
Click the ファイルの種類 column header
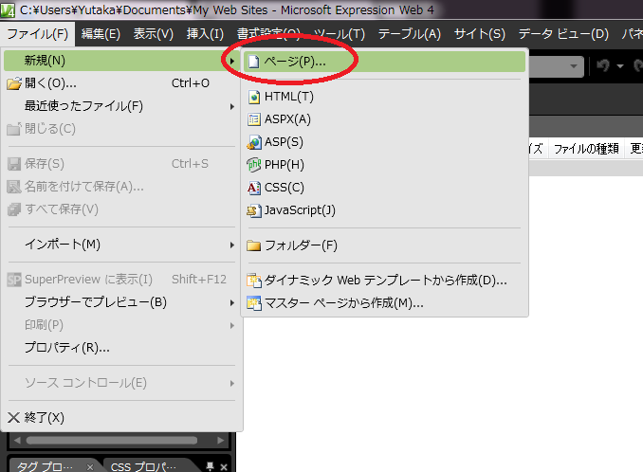coord(586,149)
